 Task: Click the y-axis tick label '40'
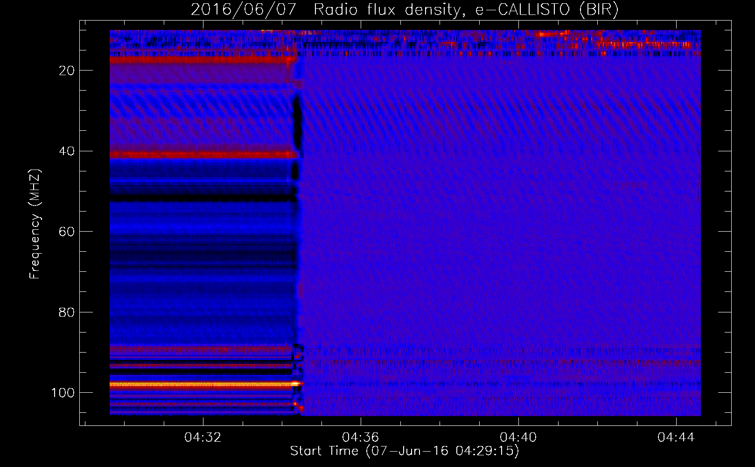click(67, 151)
